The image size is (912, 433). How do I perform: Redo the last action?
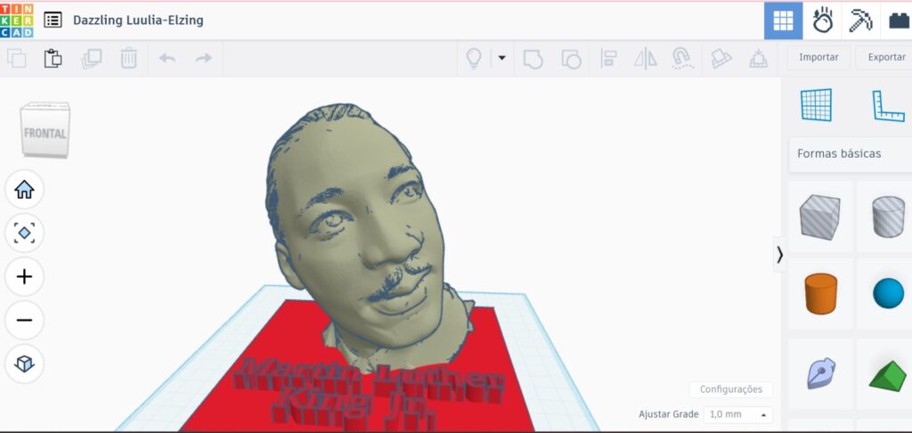click(x=204, y=58)
